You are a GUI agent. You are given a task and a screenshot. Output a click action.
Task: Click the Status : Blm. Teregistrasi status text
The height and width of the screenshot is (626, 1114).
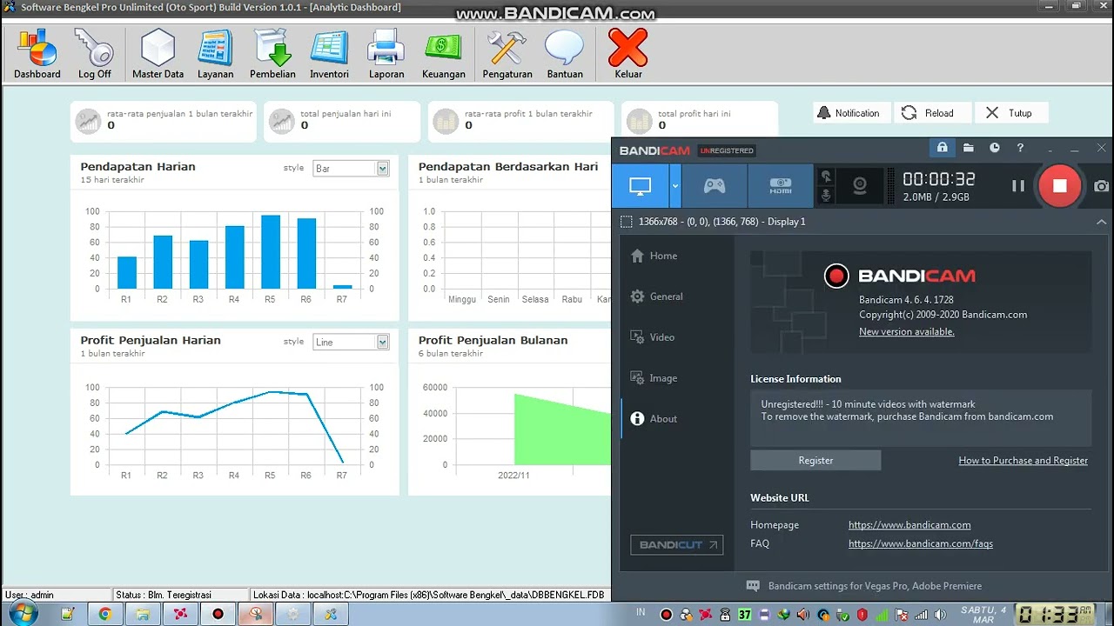[x=164, y=595]
